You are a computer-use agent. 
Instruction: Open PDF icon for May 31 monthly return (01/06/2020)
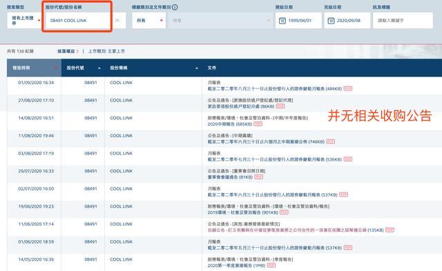(x=348, y=248)
